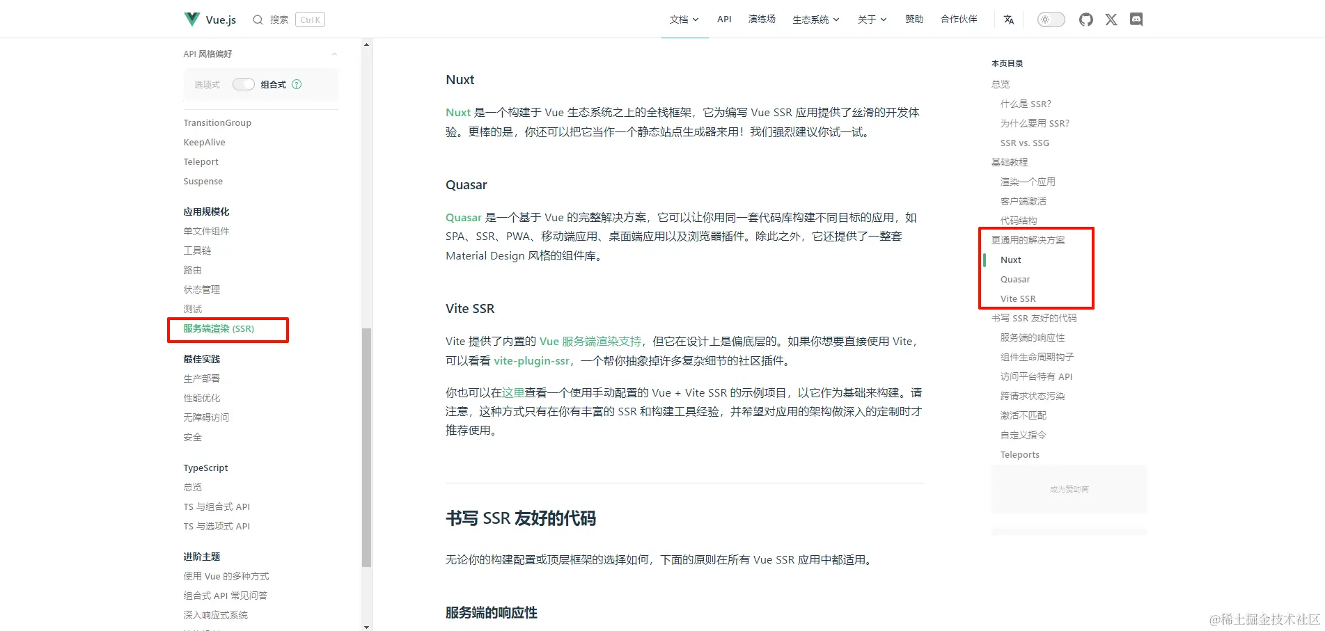Open the 生态系统 dropdown menu

click(815, 19)
